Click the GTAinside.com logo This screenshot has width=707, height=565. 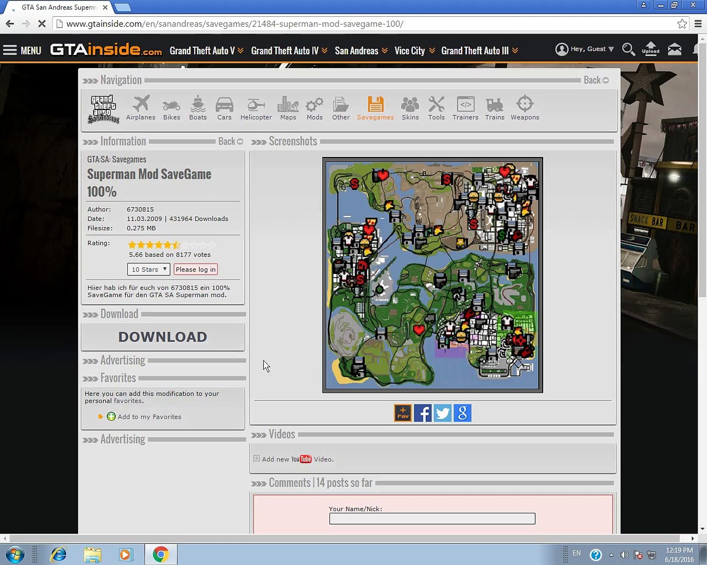coord(106,50)
